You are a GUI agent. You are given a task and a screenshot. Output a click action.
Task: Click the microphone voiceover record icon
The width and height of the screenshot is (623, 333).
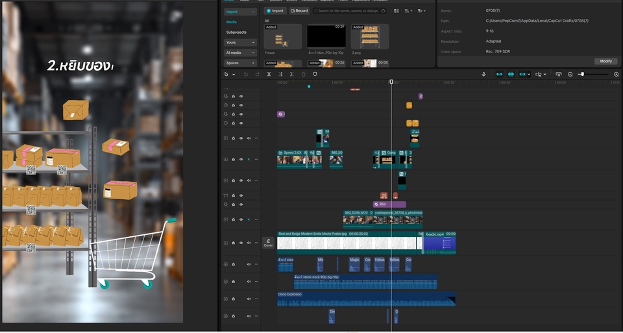(x=483, y=75)
